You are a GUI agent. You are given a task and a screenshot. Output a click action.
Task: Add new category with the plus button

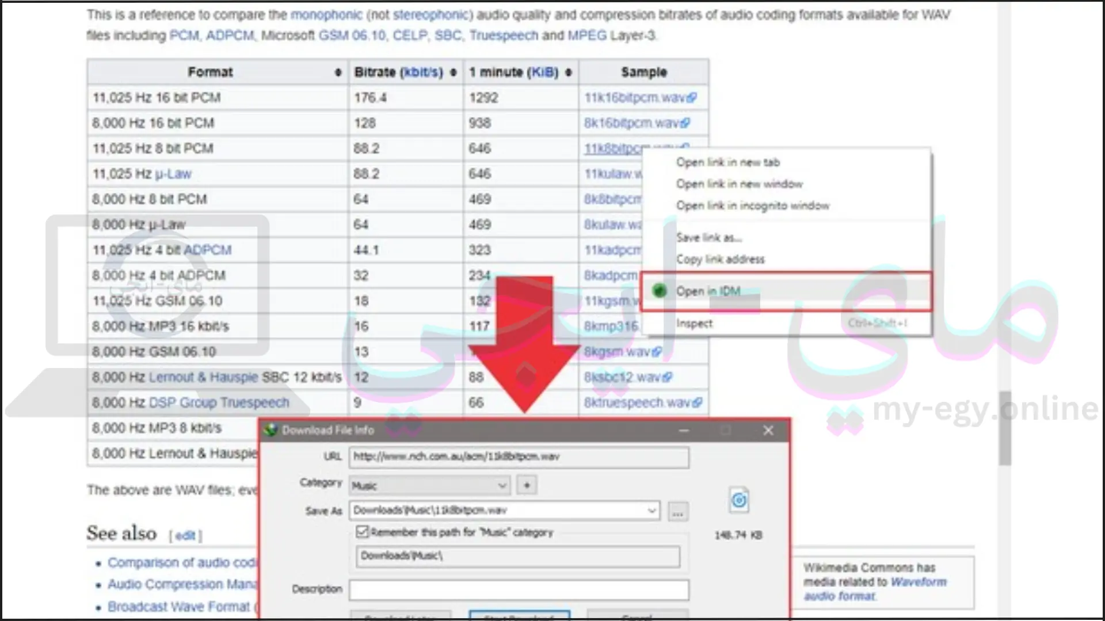tap(527, 485)
